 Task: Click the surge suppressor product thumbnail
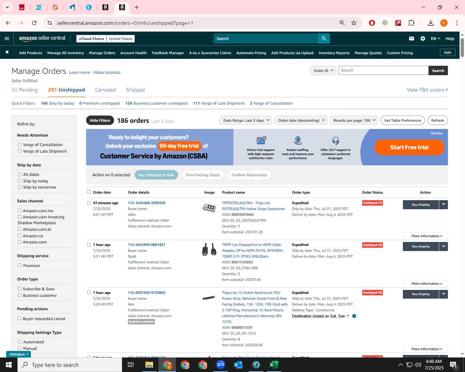point(209,208)
